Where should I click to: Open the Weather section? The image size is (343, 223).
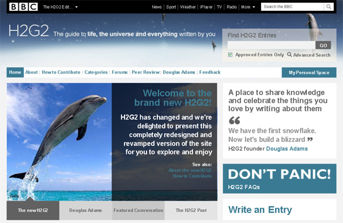188,7
